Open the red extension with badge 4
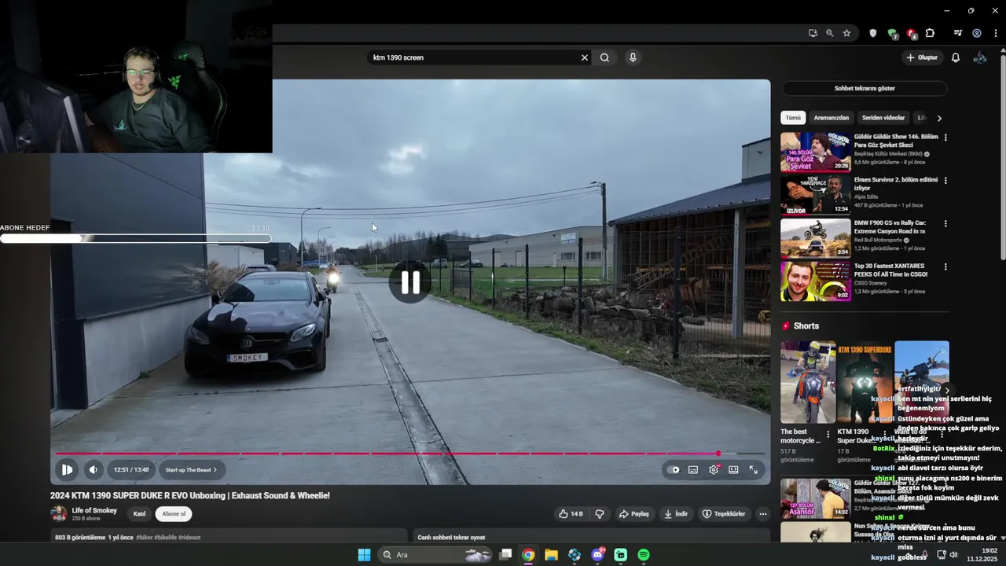Screen dimensions: 1006x566 point(912,33)
